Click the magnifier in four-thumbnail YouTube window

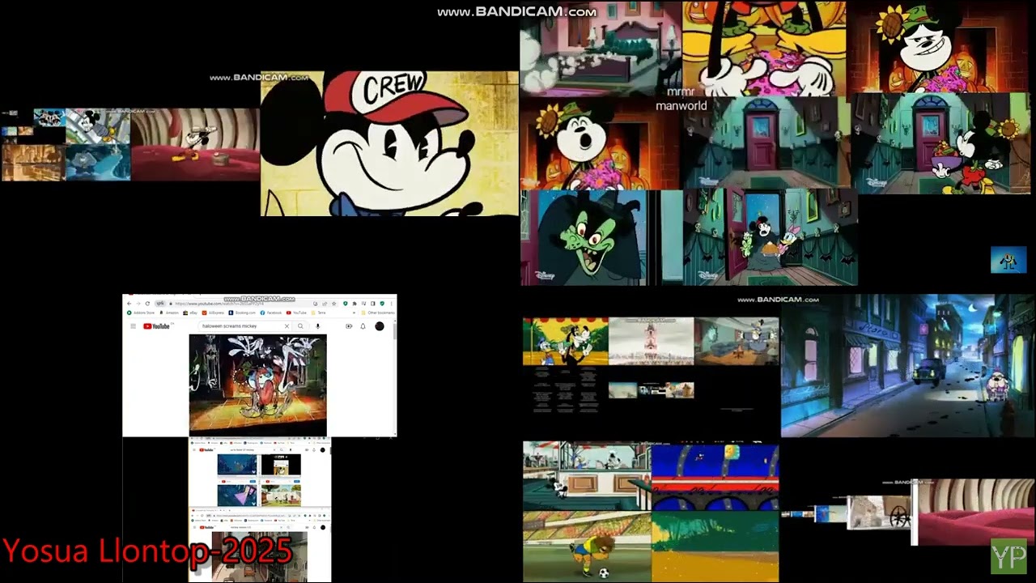tap(282, 450)
